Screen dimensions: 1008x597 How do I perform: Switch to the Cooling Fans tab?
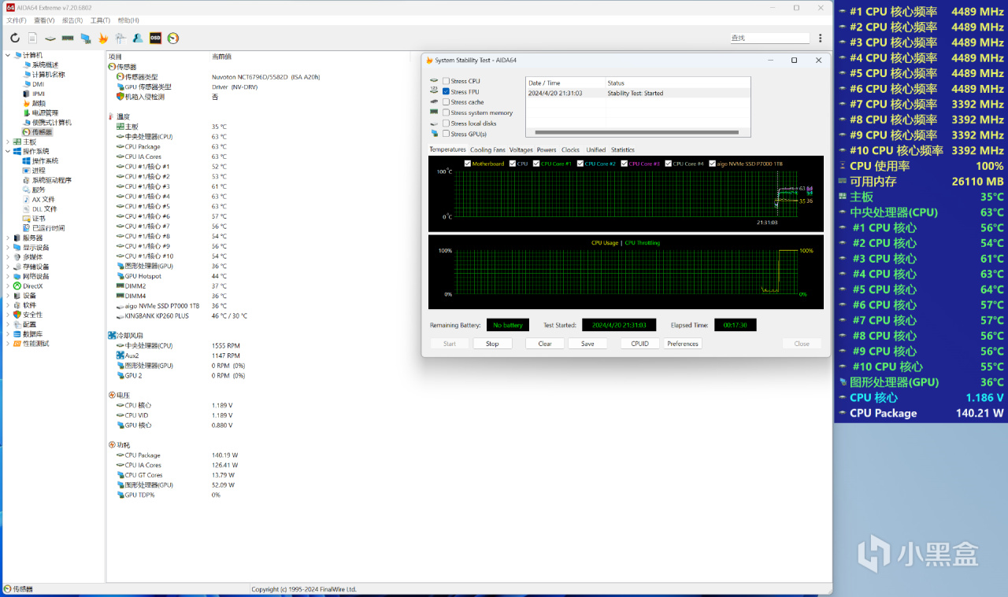coord(487,149)
